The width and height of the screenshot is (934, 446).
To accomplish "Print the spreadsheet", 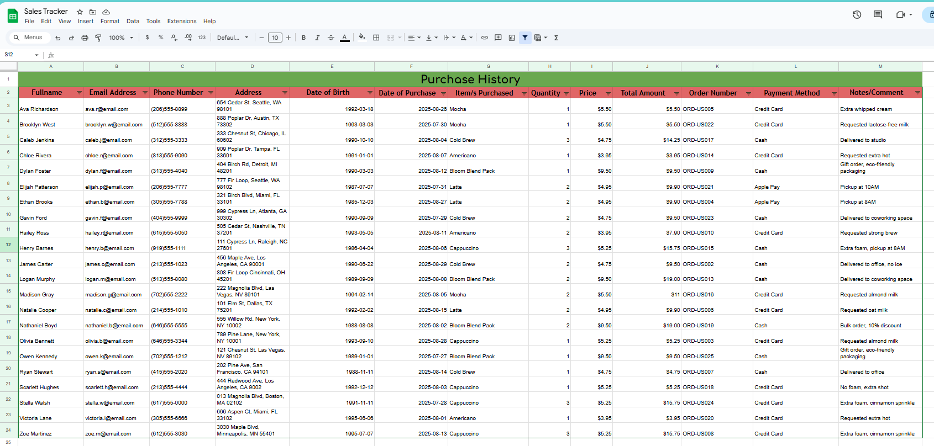I will click(85, 38).
